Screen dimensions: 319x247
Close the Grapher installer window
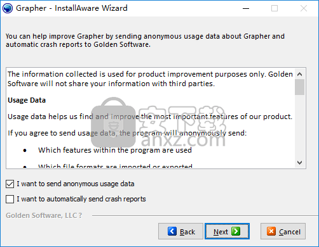[x=304, y=8]
